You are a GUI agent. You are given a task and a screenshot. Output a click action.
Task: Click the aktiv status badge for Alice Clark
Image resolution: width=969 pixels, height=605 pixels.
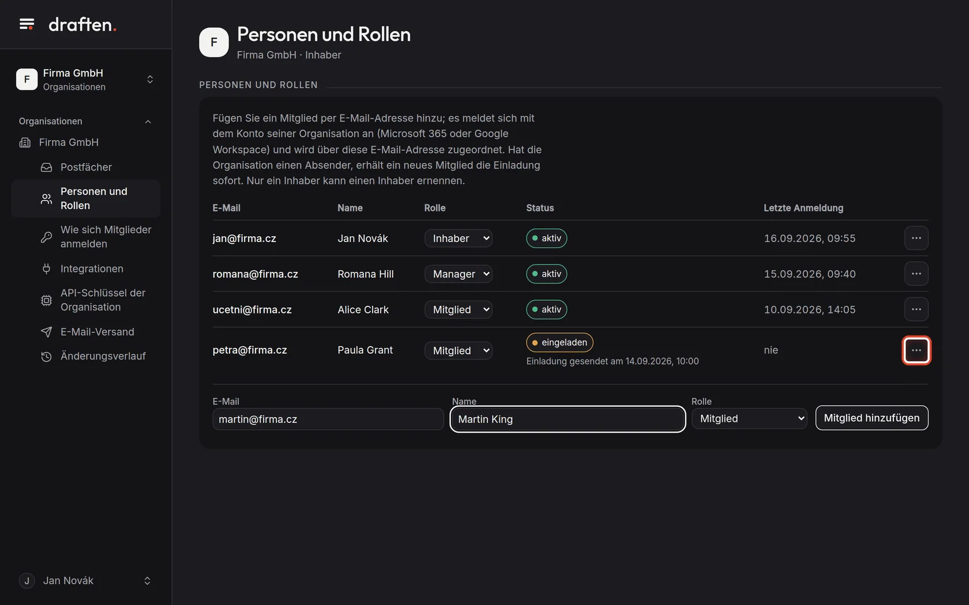547,310
